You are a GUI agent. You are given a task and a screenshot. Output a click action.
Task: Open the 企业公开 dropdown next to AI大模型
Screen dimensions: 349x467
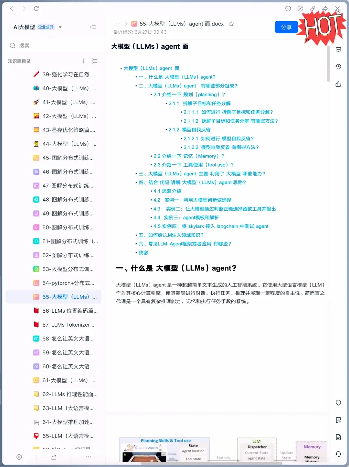[60, 27]
